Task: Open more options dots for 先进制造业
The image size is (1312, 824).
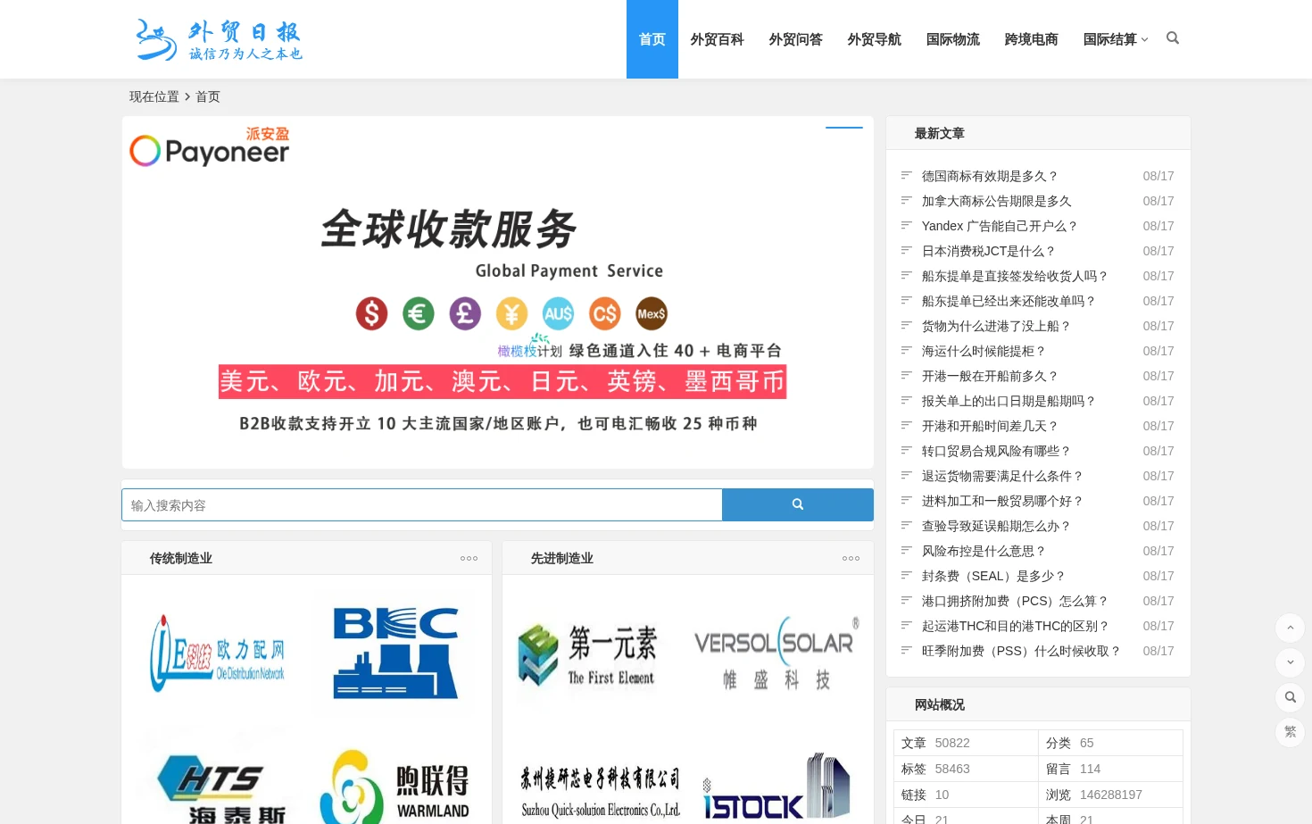Action: 851,558
